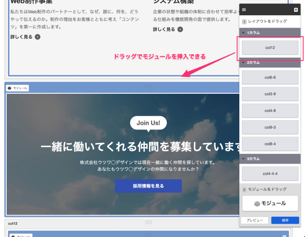Select the col4-4-4 three-column layout

[270, 173]
